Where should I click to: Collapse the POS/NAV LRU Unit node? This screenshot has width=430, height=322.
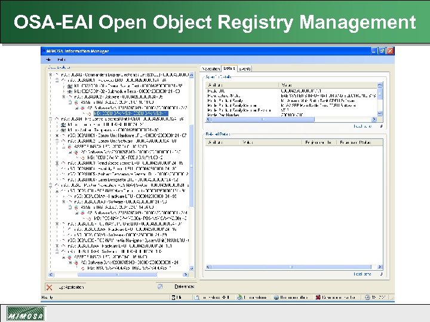[57, 224]
